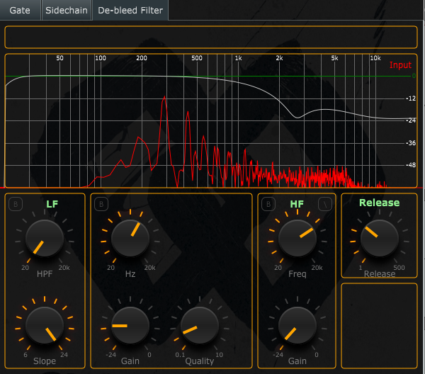Viewport: 425px width, 374px height.
Task: Toggle the LF section bypass button
Action: coord(15,205)
